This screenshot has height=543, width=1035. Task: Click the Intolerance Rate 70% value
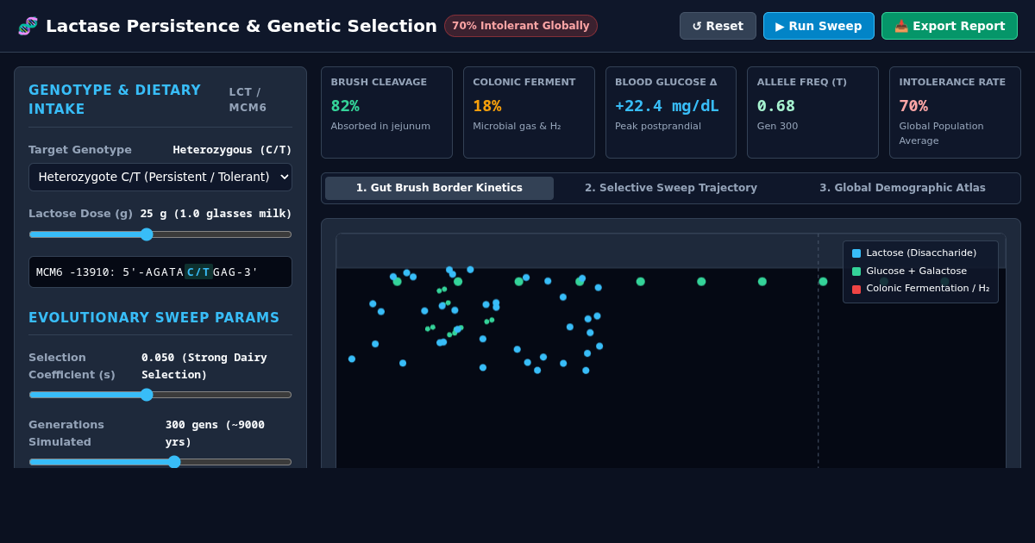tap(913, 105)
